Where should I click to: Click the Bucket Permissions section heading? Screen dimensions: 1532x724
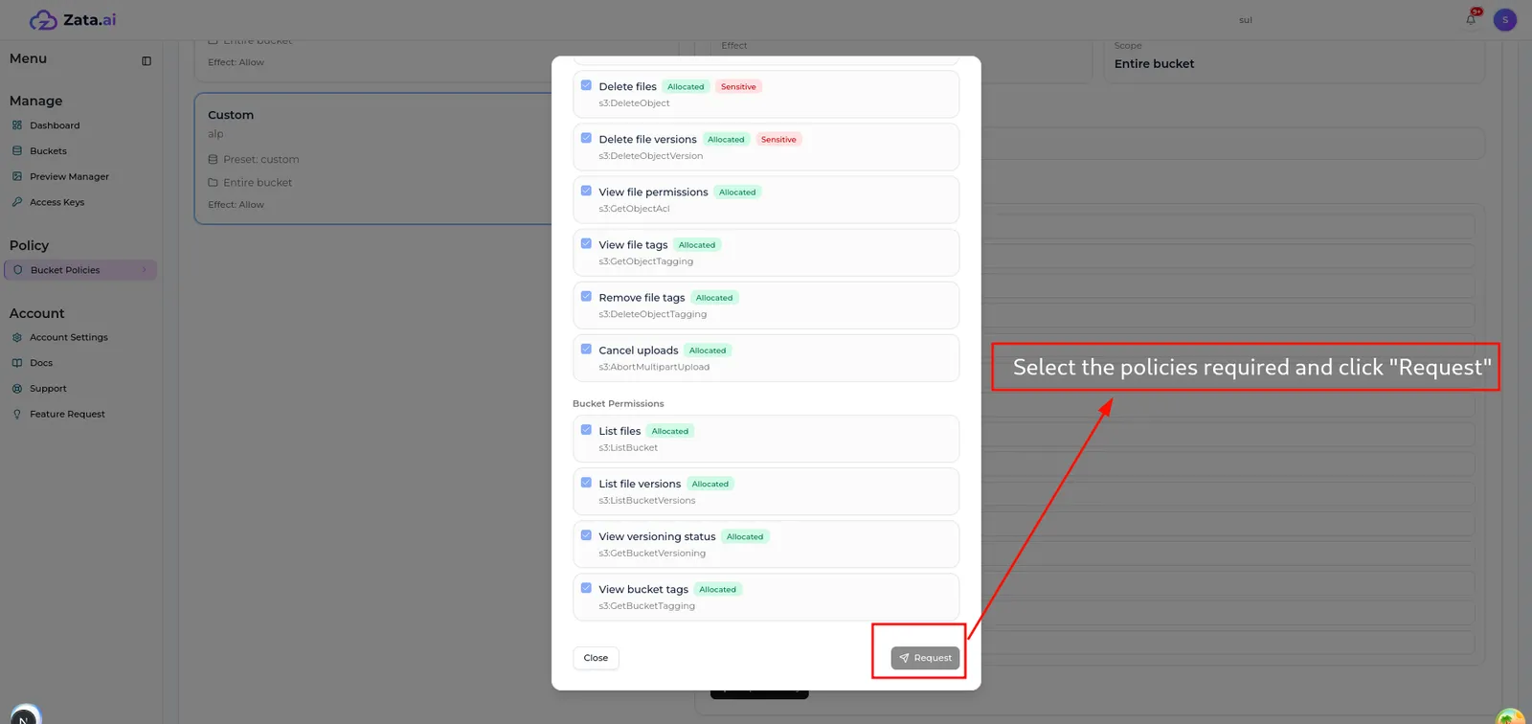618,404
